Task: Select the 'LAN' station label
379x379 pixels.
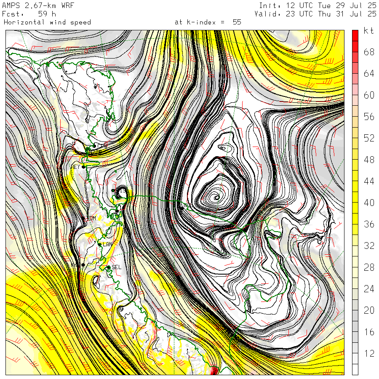Action: 107,244
